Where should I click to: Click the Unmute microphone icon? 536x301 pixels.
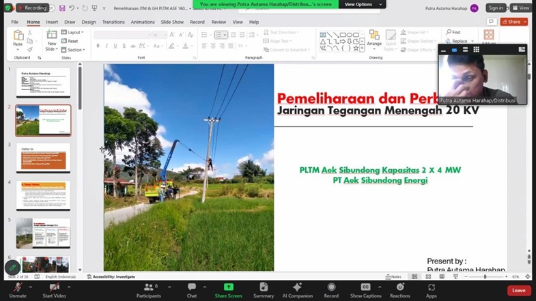pyautogui.click(x=18, y=287)
